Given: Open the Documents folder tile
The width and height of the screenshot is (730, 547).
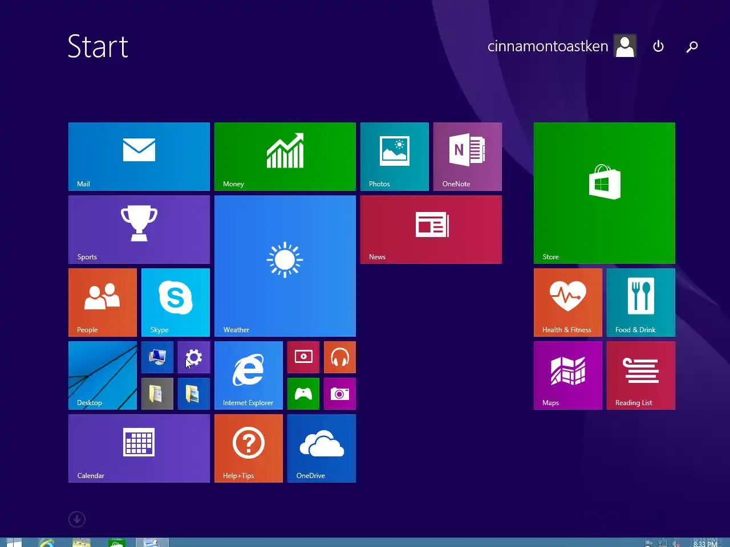Looking at the screenshot, I should pyautogui.click(x=157, y=394).
